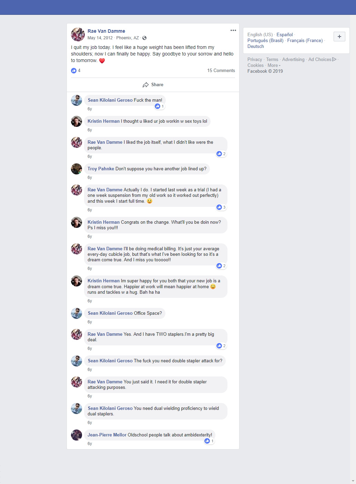Image resolution: width=356 pixels, height=484 pixels.
Task: Click the scrollbar down arrow
Action: click(353, 481)
